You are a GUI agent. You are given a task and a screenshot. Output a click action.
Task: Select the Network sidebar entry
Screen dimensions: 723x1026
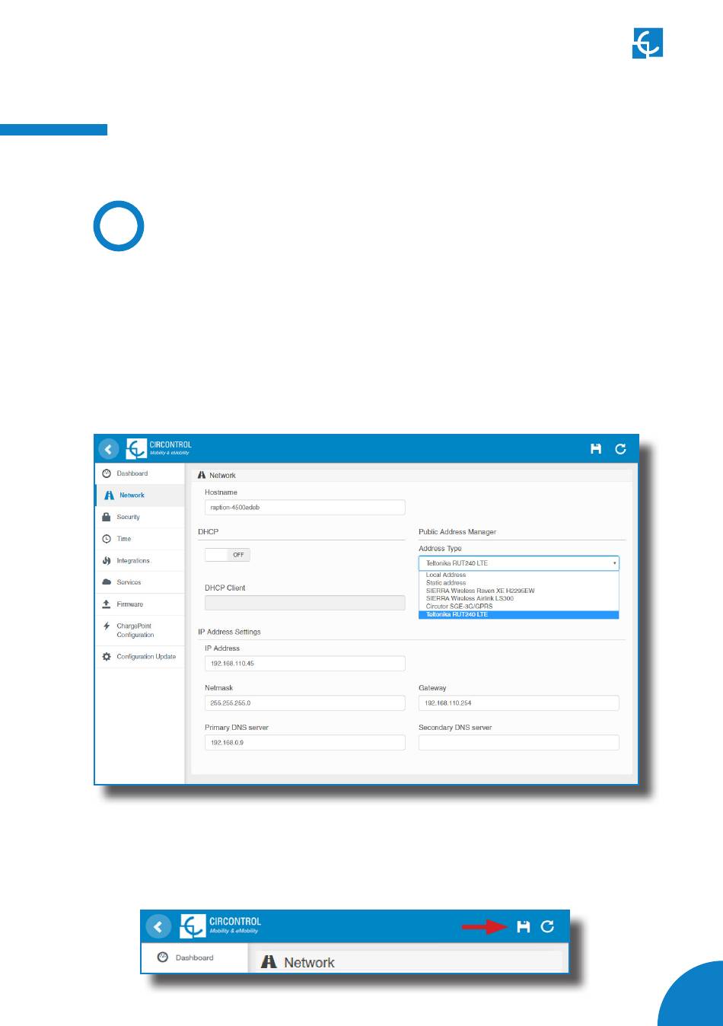[x=140, y=495]
